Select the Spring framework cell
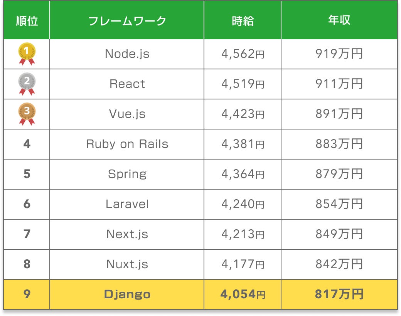The height and width of the screenshot is (316, 401). click(127, 174)
